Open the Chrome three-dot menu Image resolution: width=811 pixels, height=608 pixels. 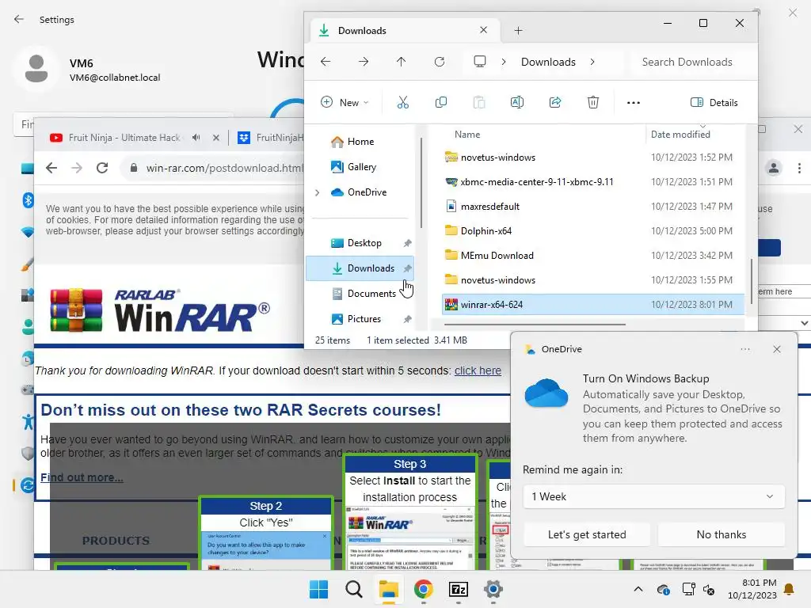click(x=799, y=168)
